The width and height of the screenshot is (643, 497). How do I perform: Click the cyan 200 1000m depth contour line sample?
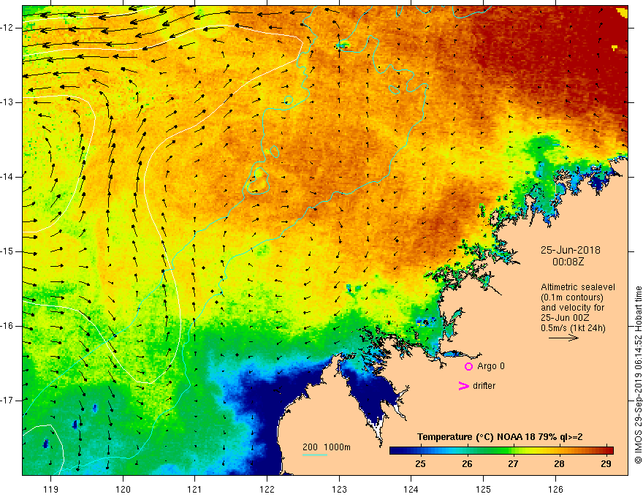coord(314,455)
